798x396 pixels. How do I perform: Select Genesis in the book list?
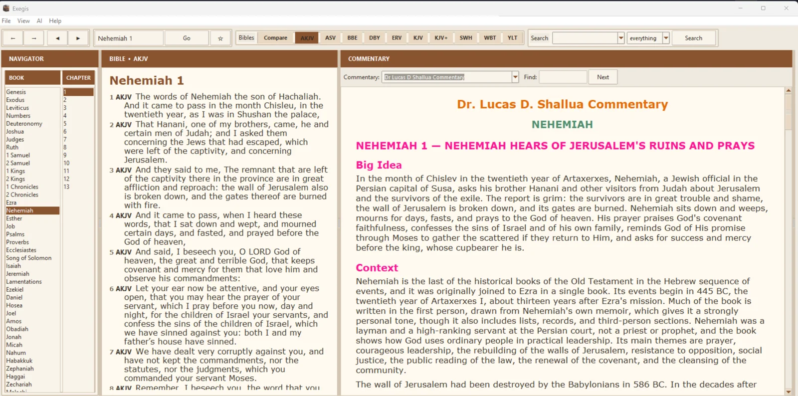point(32,92)
